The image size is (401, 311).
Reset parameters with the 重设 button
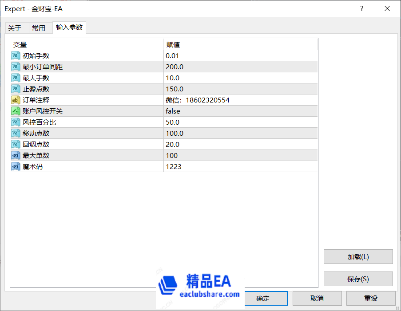pos(371,299)
